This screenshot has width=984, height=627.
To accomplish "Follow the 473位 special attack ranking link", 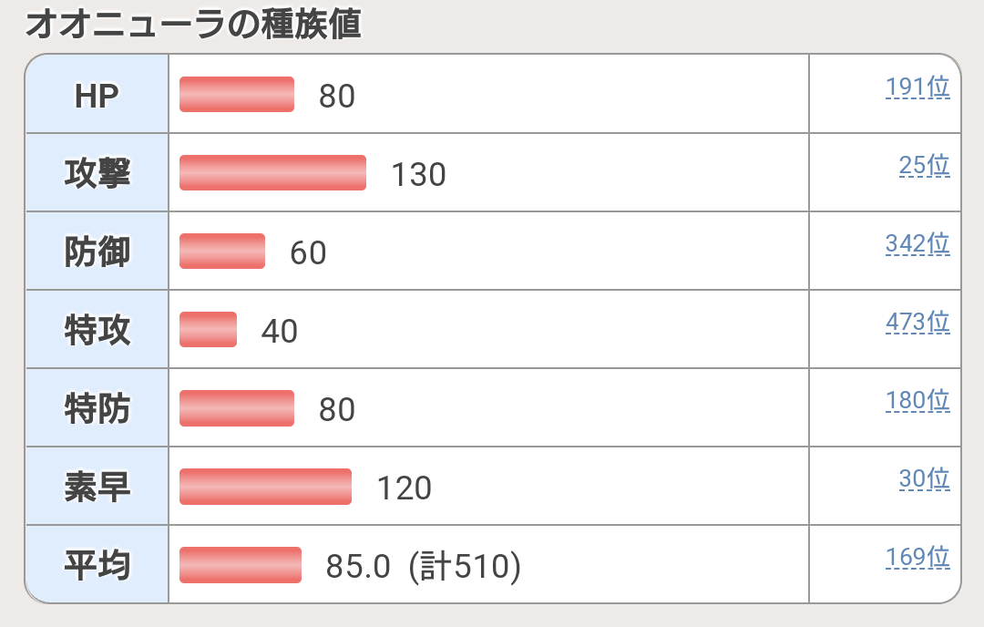I will (x=917, y=323).
